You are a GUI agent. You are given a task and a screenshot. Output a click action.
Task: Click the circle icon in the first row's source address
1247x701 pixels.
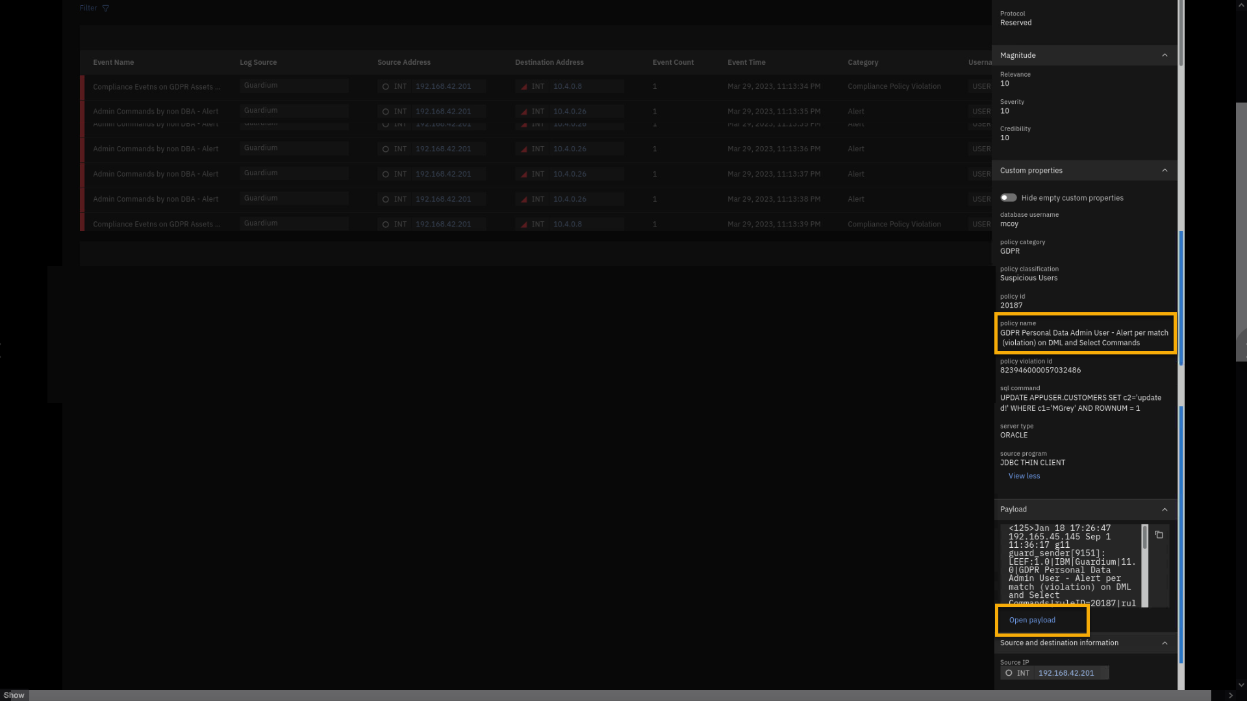386,87
